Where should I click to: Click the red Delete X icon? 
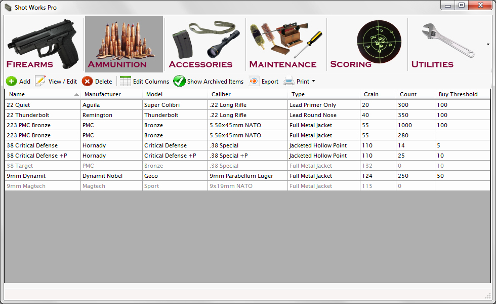click(87, 82)
